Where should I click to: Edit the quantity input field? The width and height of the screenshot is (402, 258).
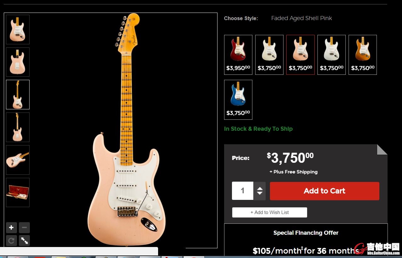tap(243, 191)
